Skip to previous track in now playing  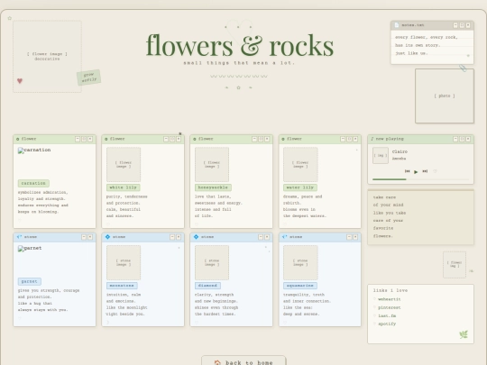407,171
